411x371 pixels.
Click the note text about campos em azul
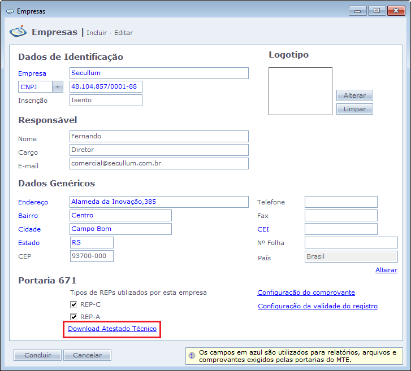tap(297, 356)
